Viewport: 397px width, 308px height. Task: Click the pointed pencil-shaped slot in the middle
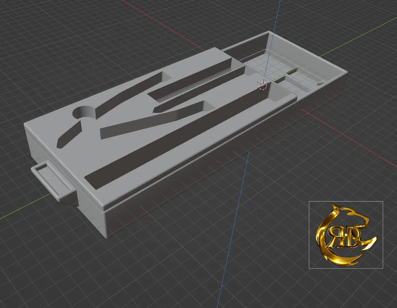coord(152,123)
